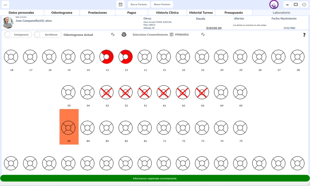Image resolution: width=310 pixels, height=186 pixels.
Task: Click the power icon at top right
Action: [304, 5]
